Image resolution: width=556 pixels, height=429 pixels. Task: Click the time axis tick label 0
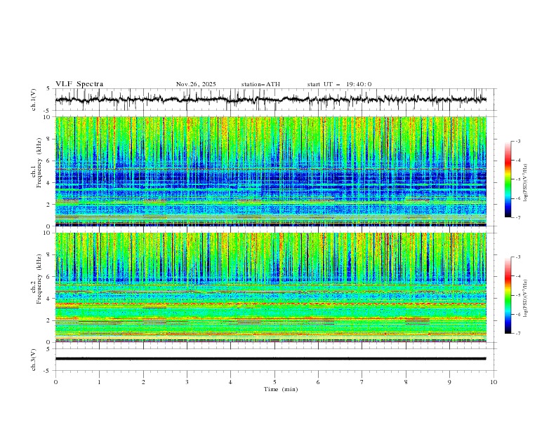(x=55, y=382)
